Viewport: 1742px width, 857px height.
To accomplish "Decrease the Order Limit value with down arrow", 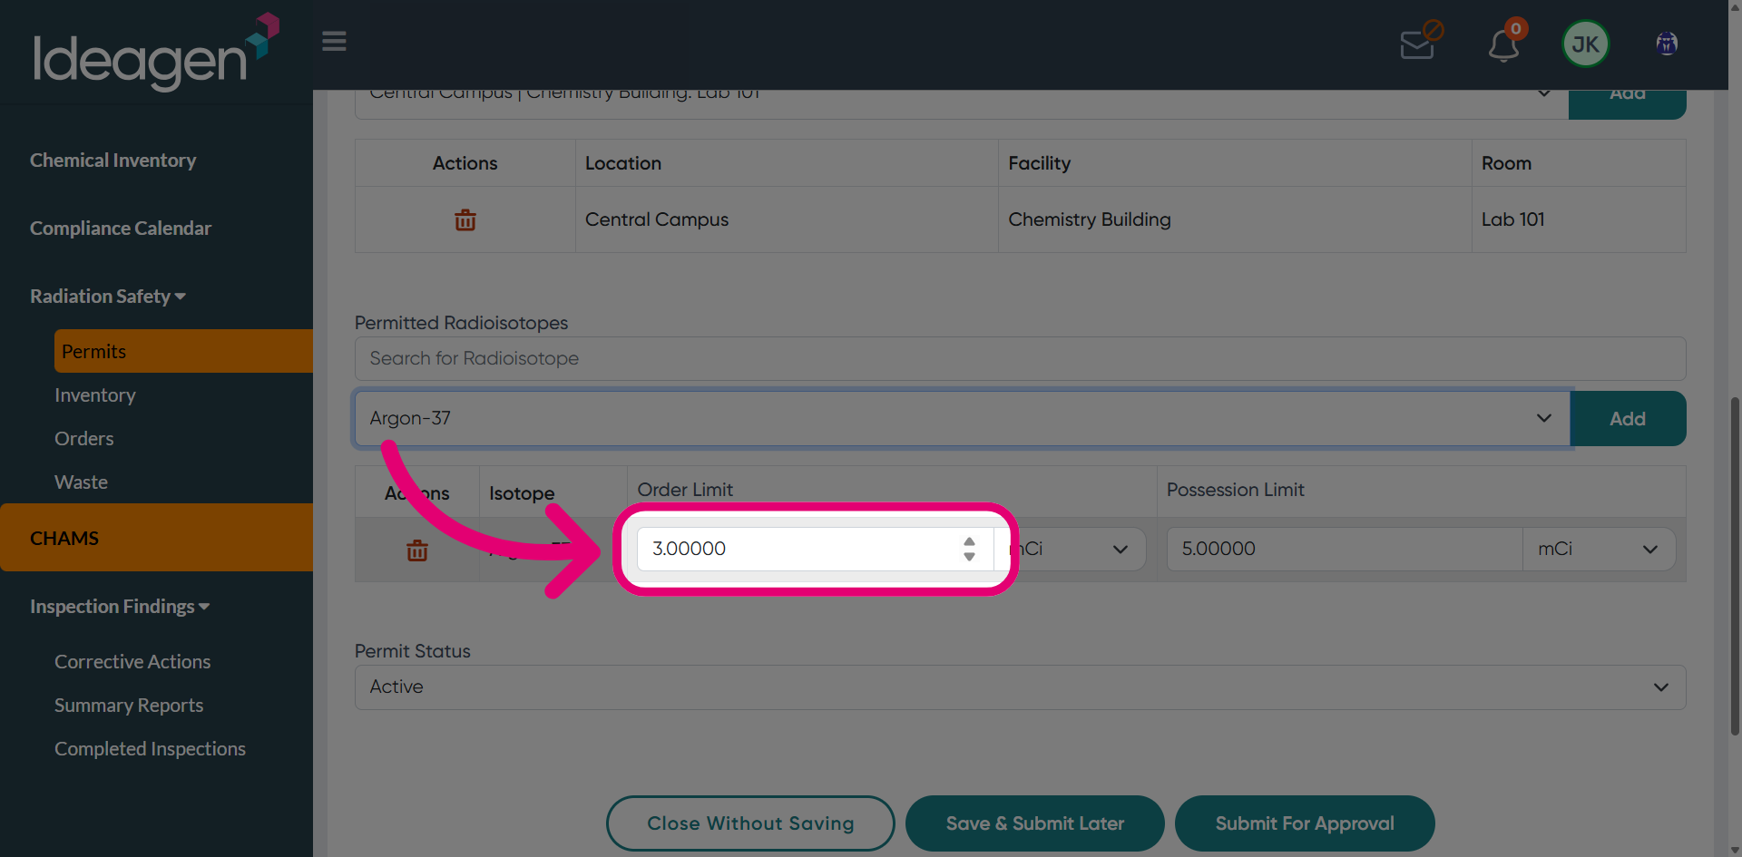I will (969, 556).
